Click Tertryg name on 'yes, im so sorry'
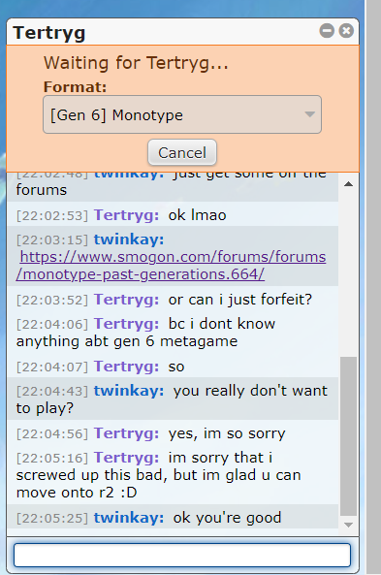This screenshot has height=575, width=381. coord(126,433)
